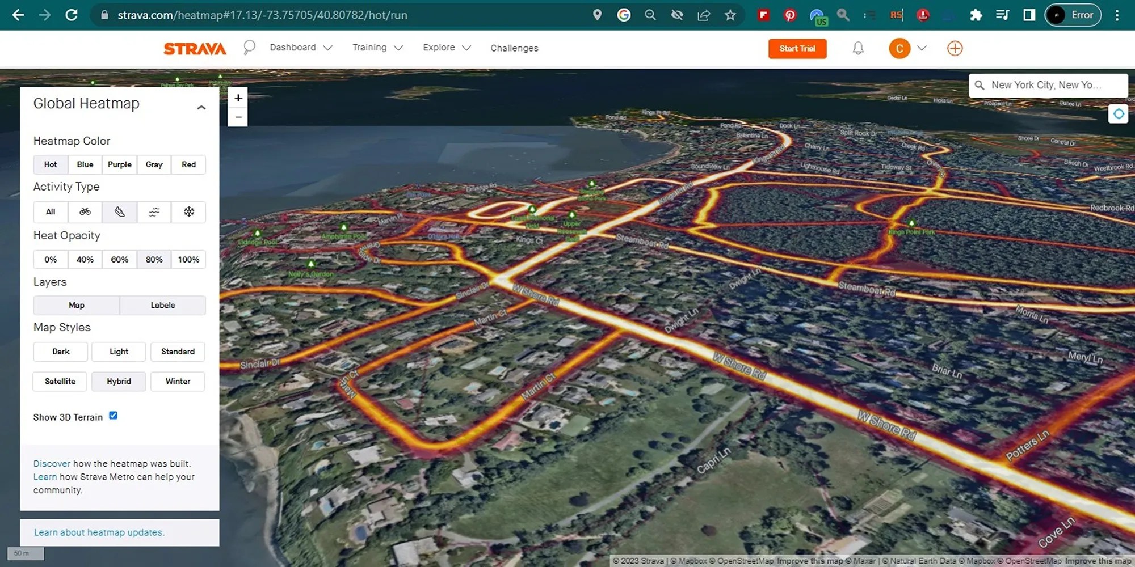Screen dimensions: 1135x567
Task: Pick the winter sports snowflake icon
Action: click(x=188, y=212)
